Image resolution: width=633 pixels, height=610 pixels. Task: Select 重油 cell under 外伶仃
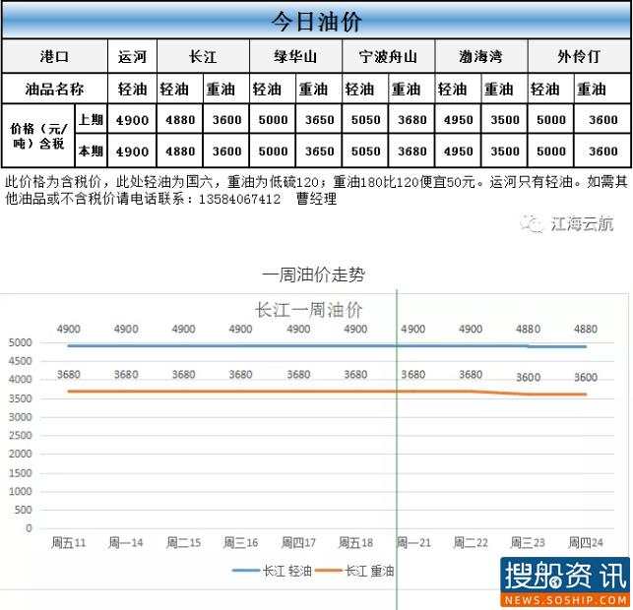pyautogui.click(x=602, y=89)
